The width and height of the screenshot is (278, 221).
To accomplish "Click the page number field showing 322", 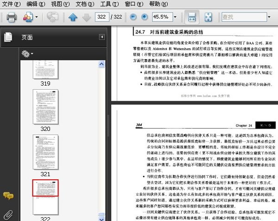I will click(102, 17).
